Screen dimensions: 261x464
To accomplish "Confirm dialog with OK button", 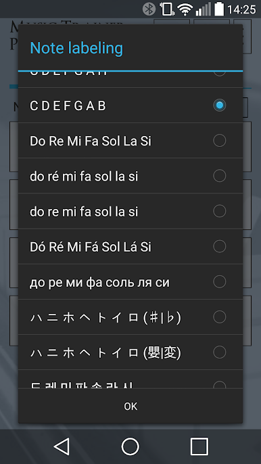I will coord(130,406).
